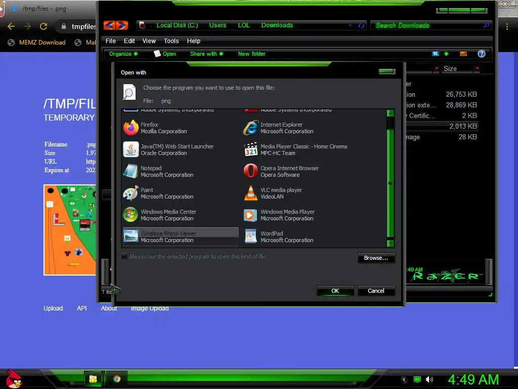Image resolution: width=518 pixels, height=389 pixels.
Task: Click the LOL breadcrumb segment
Action: coord(244,25)
